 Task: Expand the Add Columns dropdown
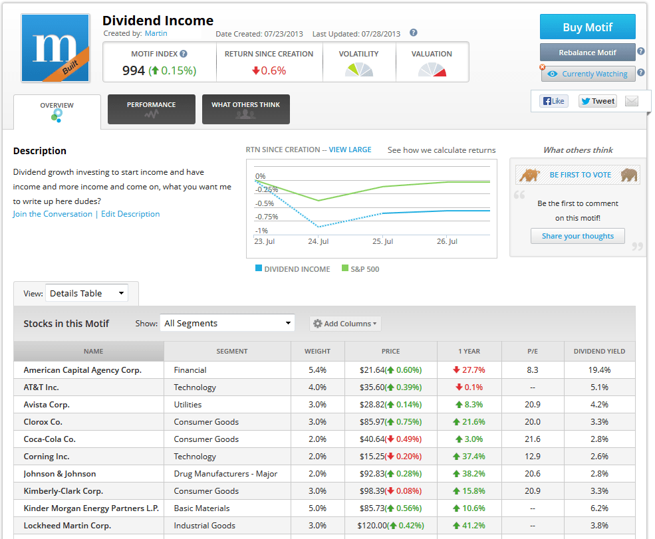tap(345, 324)
